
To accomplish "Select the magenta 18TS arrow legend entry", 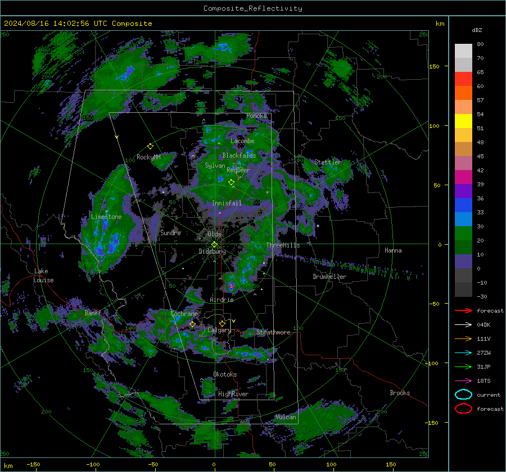I will tap(463, 381).
